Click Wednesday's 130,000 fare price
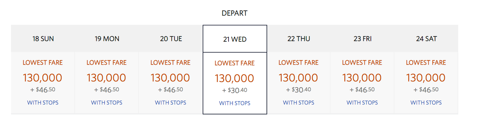Image resolution: width=489 pixels, height=130 pixels. pos(234,78)
